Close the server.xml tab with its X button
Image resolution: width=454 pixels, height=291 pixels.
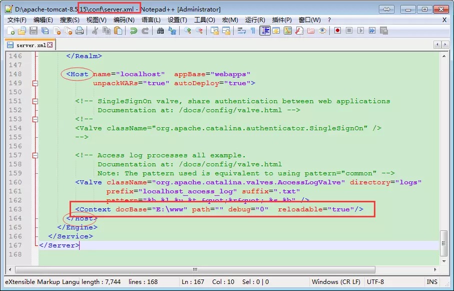coord(50,45)
